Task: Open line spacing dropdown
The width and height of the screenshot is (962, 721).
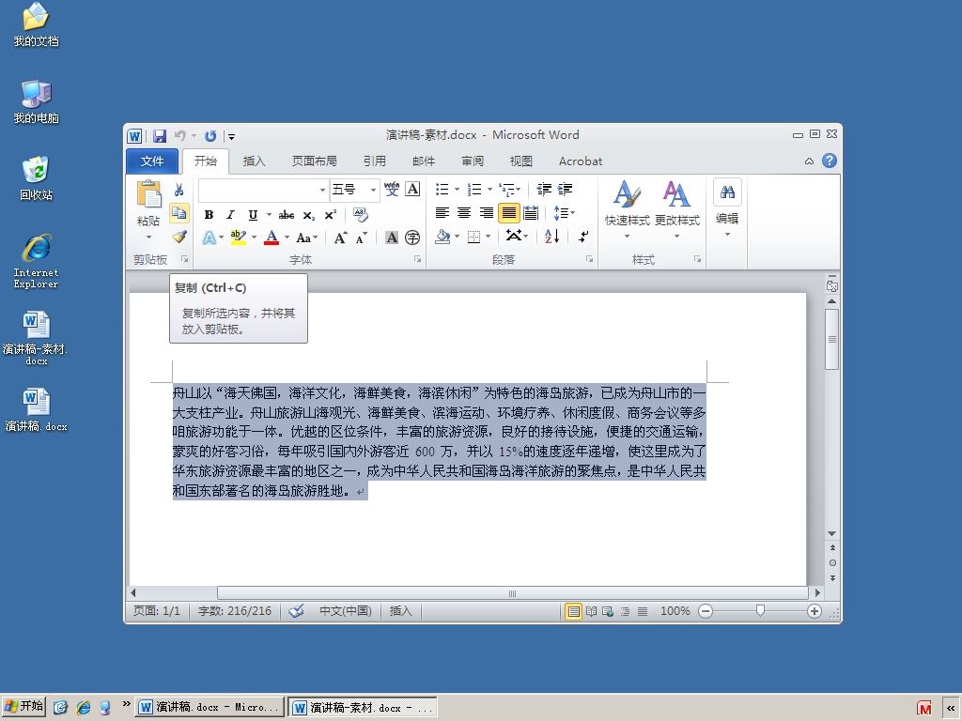Action: coord(565,213)
